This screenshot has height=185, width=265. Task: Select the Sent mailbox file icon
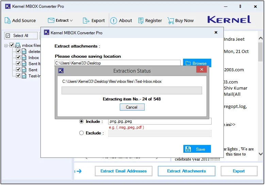click(x=24, y=70)
